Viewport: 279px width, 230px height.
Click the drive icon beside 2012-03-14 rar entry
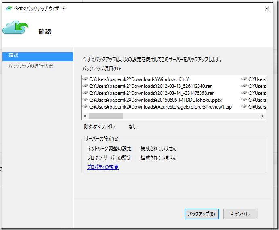(x=85, y=92)
